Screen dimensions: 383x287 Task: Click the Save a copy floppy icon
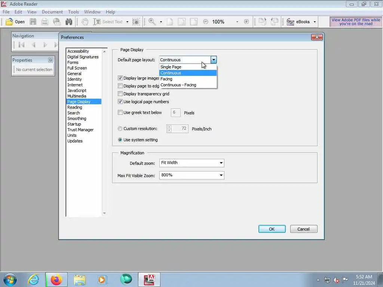point(33,22)
